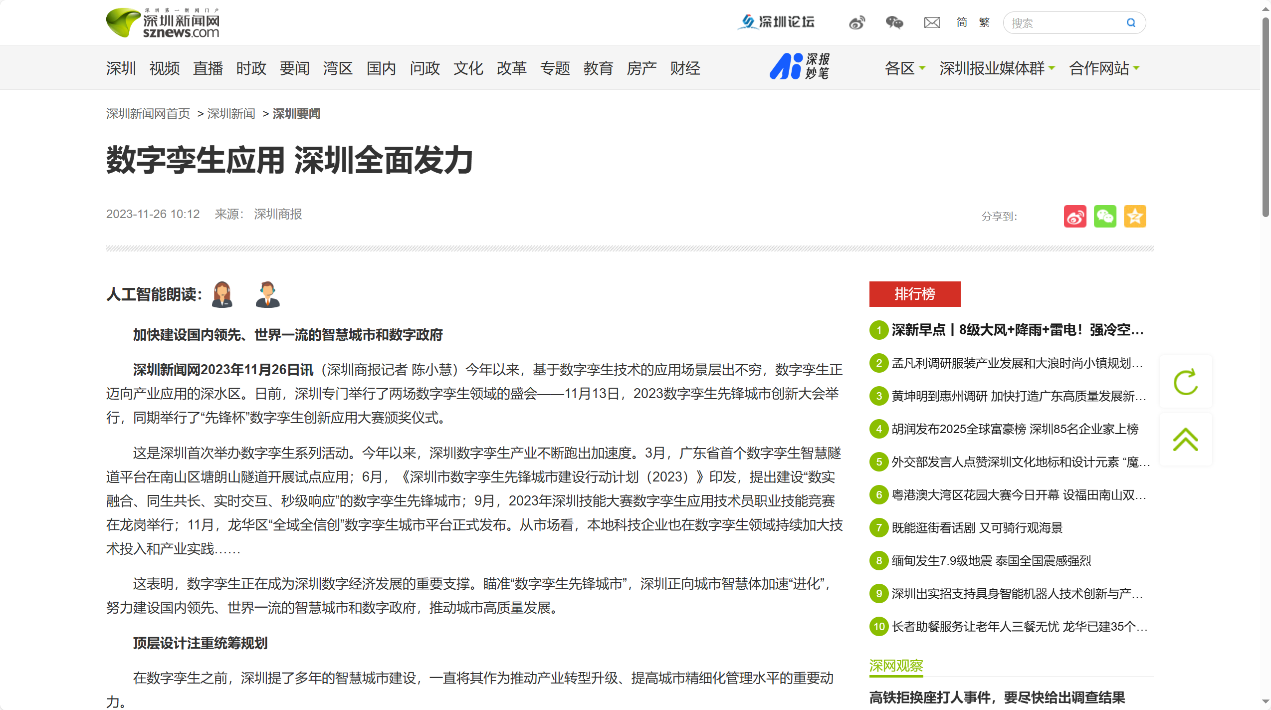The width and height of the screenshot is (1271, 710).
Task: Open the 国内 nav item
Action: 382,68
